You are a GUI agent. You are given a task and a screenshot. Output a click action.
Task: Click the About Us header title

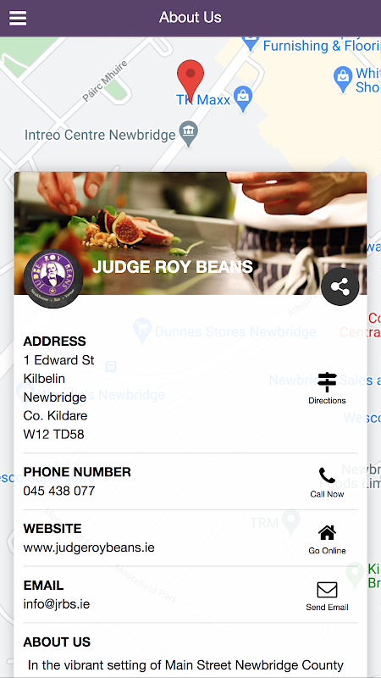coord(190,17)
